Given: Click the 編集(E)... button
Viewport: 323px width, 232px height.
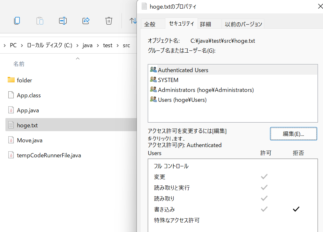Looking at the screenshot, I should (293, 134).
